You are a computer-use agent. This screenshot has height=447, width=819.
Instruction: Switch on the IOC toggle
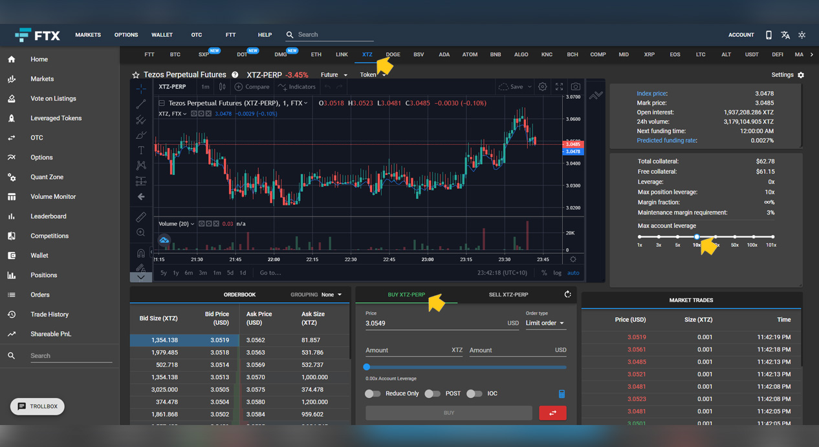pyautogui.click(x=474, y=393)
